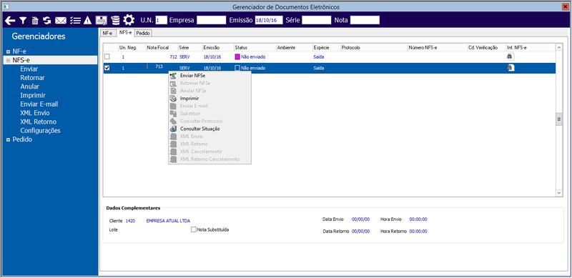This screenshot has width=572, height=278.
Task: Focus the U.N. input field
Action: [x=162, y=21]
